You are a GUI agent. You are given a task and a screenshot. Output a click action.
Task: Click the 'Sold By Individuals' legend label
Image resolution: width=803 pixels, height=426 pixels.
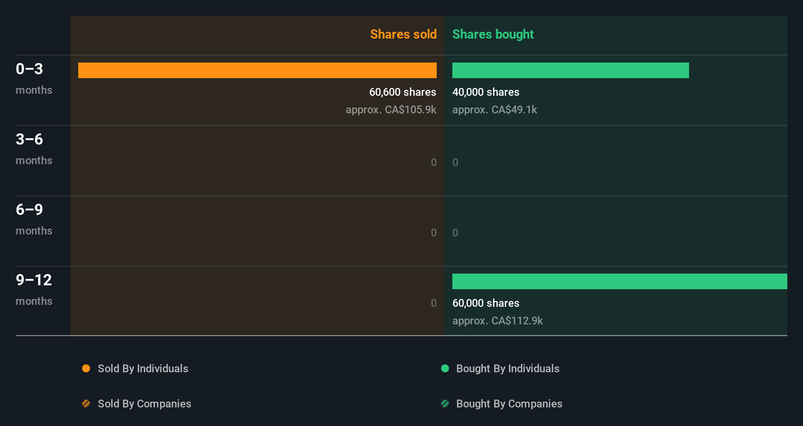click(x=143, y=368)
